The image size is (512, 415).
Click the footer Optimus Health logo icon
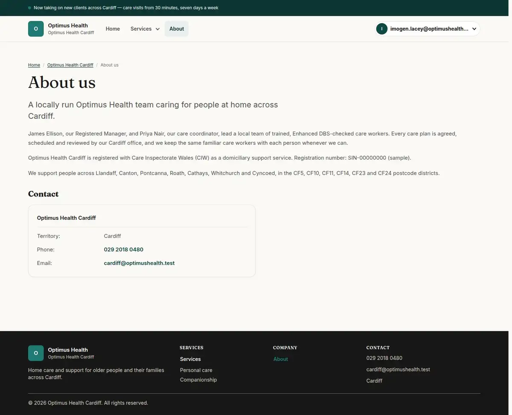click(x=36, y=353)
